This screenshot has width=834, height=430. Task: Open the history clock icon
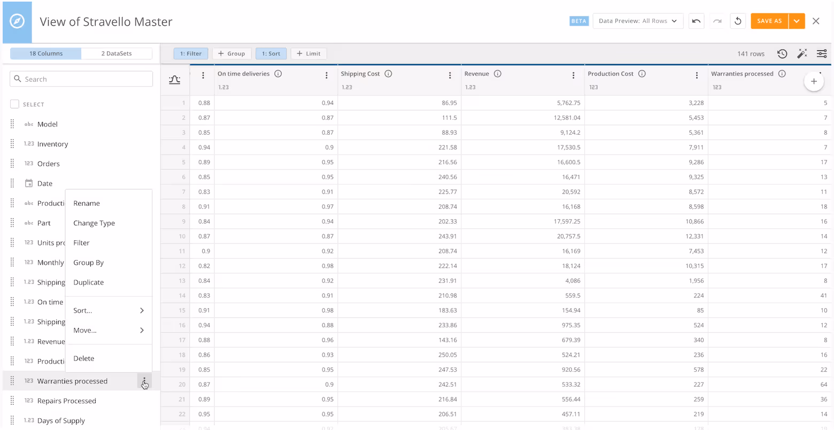782,53
